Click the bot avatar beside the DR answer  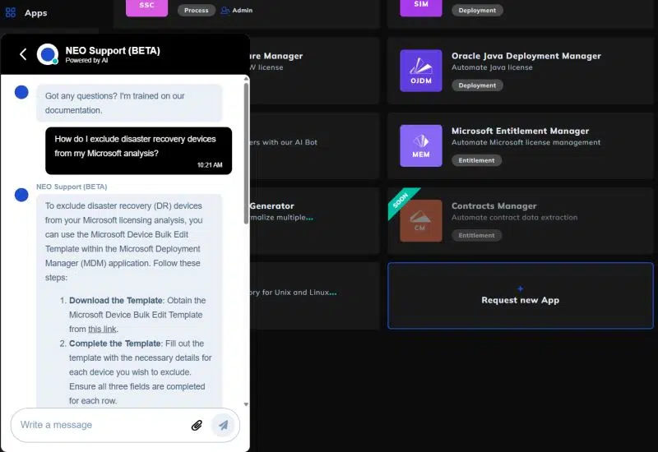click(x=21, y=195)
